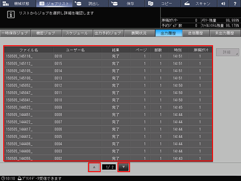
Task: Open the 機械状態 machine status screen
Action: 18,3
